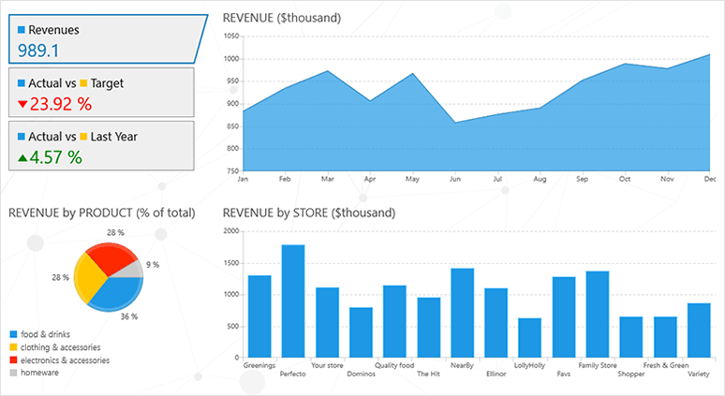Click the homeware legend swatch
This screenshot has width=725, height=396.
[x=13, y=373]
